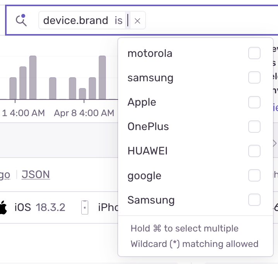
Task: Remove the device.brand filter token
Action: click(137, 21)
